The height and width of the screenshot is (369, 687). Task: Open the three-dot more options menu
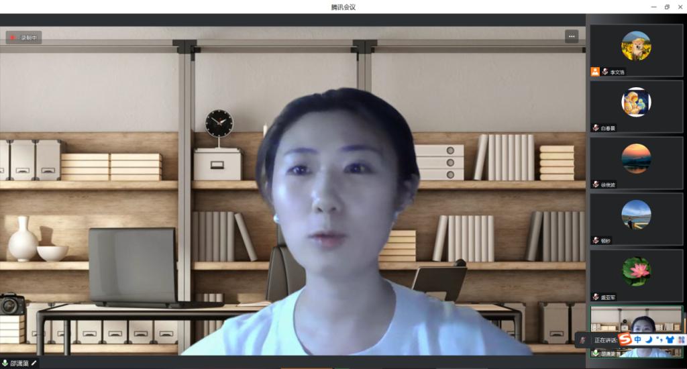tap(571, 36)
